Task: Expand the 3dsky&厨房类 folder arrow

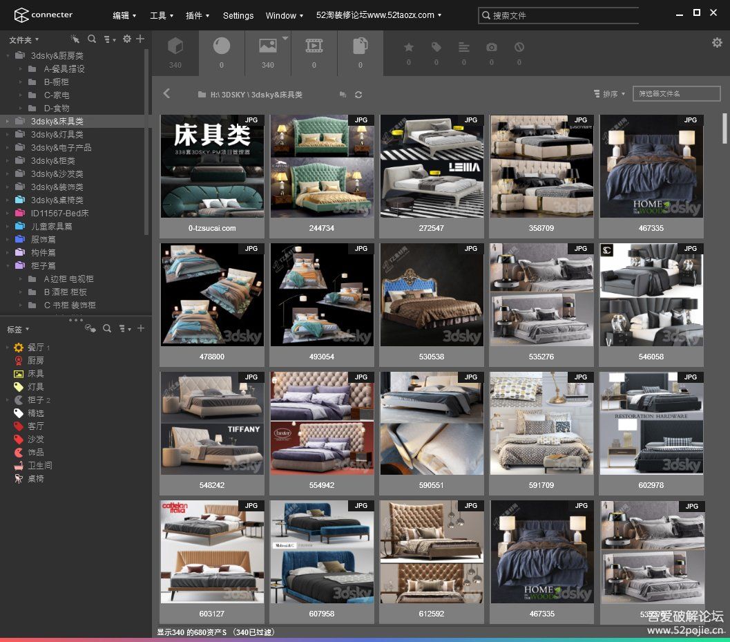Action: click(8, 56)
